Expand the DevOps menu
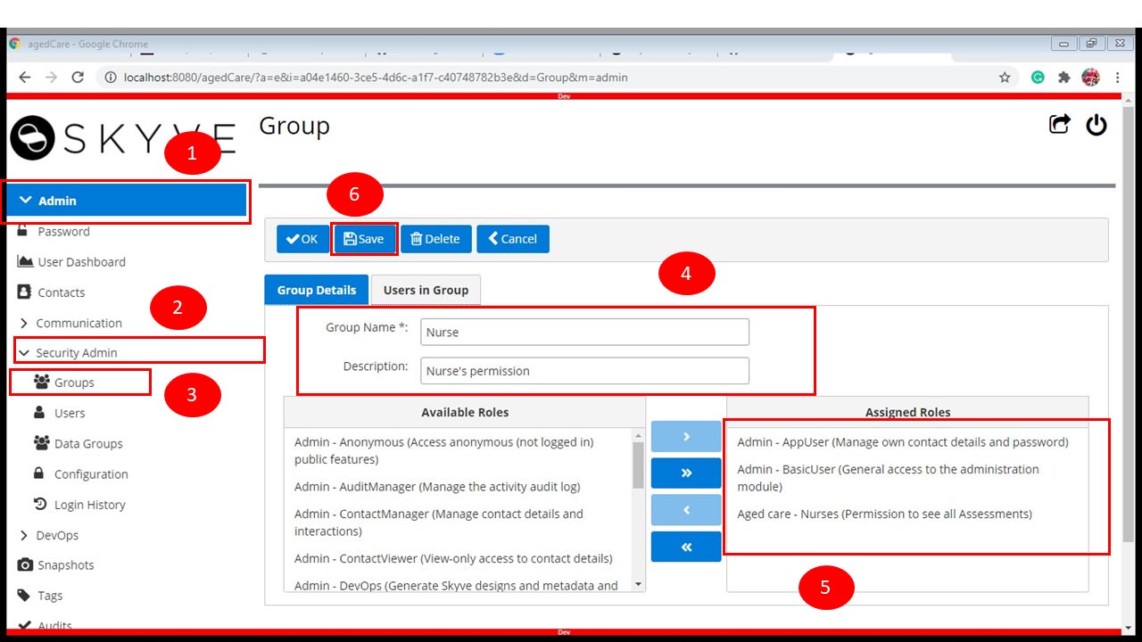 (49, 535)
